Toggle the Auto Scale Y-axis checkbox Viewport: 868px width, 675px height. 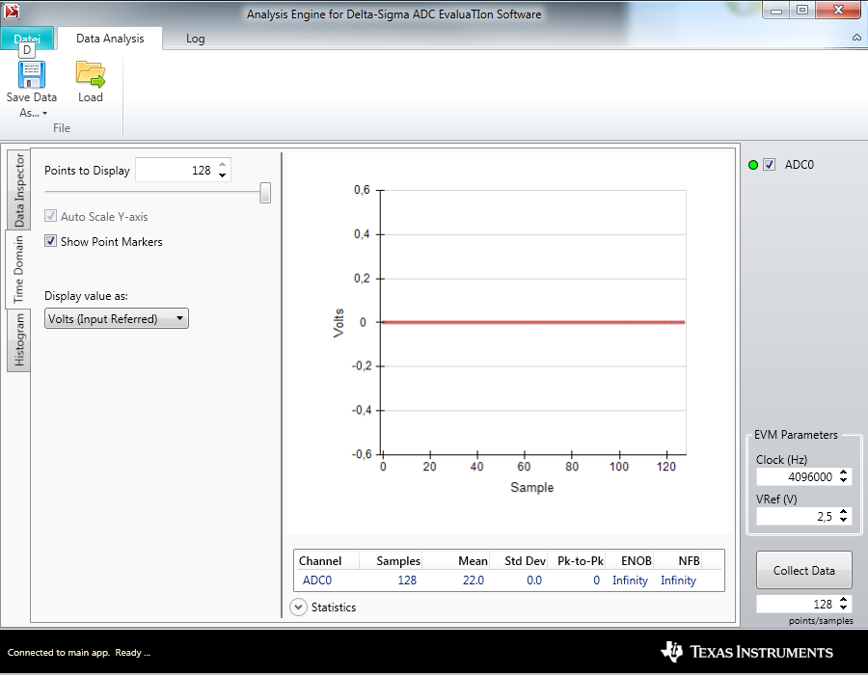(50, 216)
